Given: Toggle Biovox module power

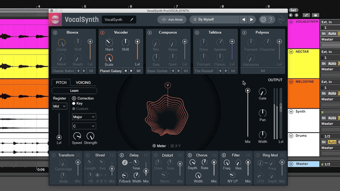Looking at the screenshot, I should click(55, 33).
